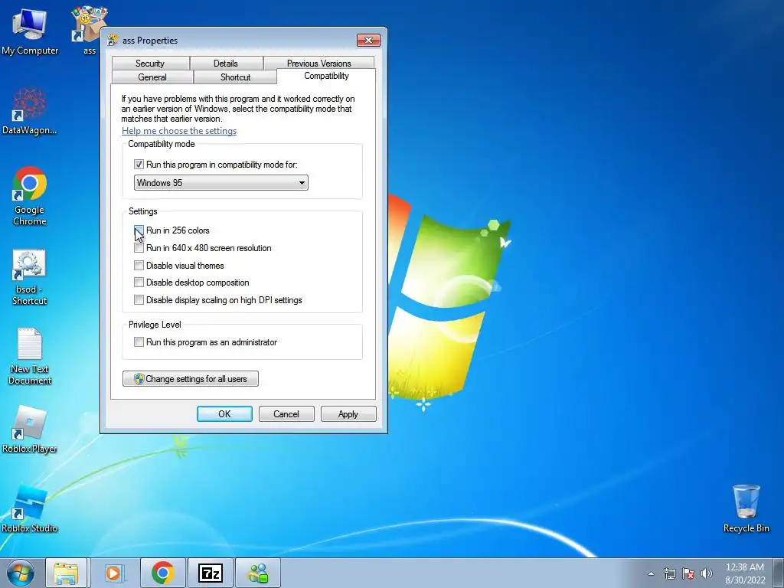Image resolution: width=784 pixels, height=588 pixels.
Task: Click the volume speaker tray icon
Action: point(707,573)
